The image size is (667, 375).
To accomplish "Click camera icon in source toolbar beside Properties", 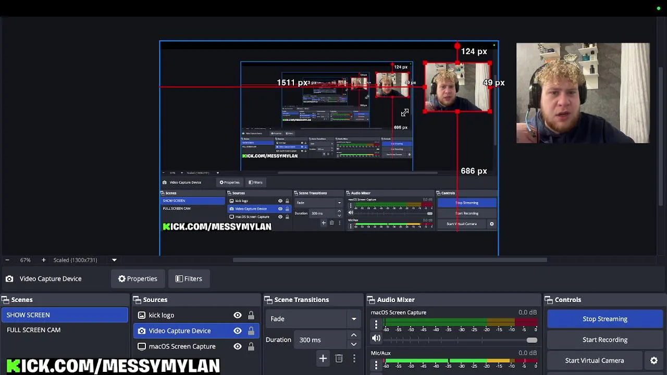I will 9,279.
